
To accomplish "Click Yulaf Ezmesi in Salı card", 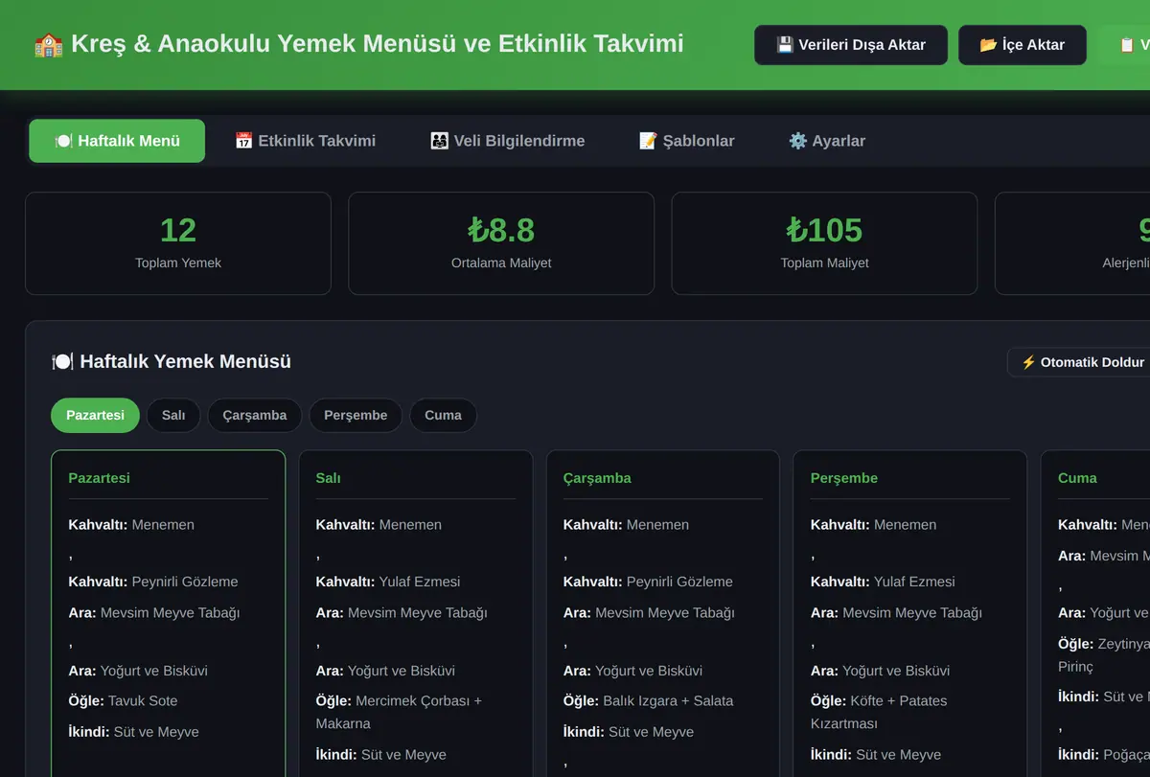I will pyautogui.click(x=420, y=582).
